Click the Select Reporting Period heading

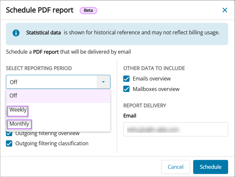point(39,68)
